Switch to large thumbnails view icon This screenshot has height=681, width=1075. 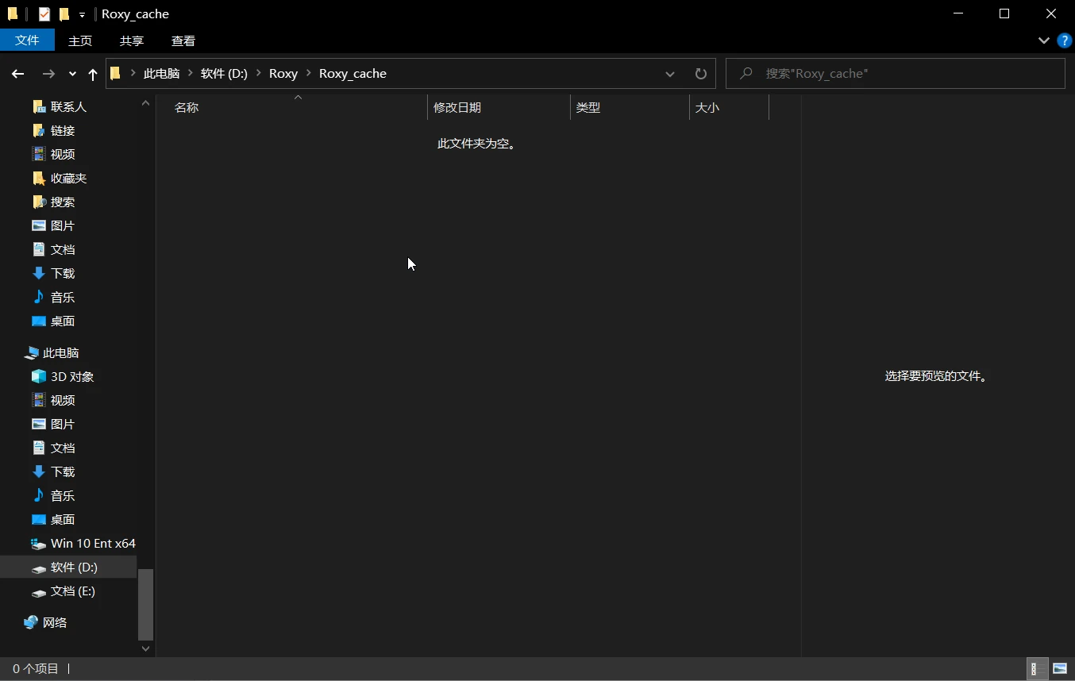1059,668
